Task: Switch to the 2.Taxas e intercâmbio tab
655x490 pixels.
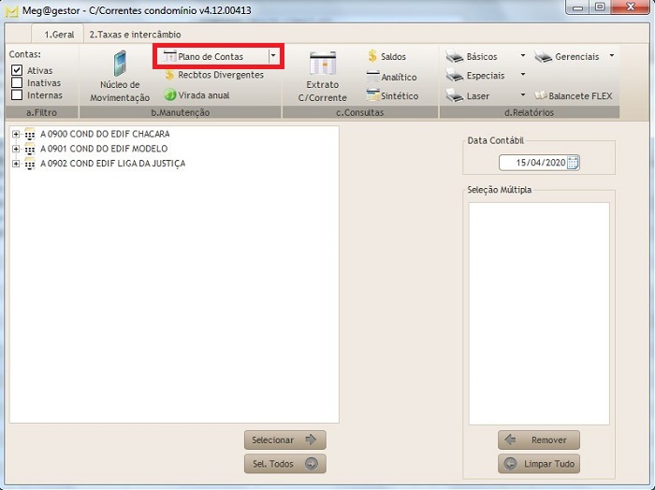Action: click(135, 35)
